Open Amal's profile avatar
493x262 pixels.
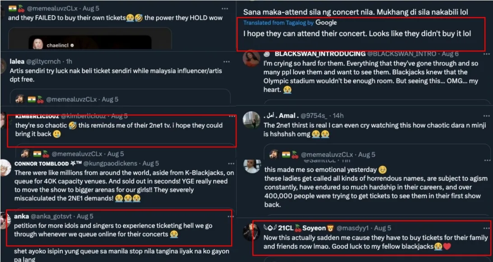(x=251, y=120)
